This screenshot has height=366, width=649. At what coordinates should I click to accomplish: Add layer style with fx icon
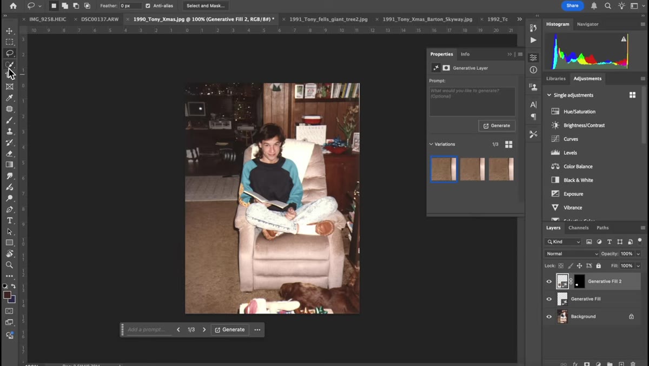[575, 364]
